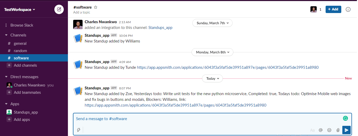The image size is (358, 136).
Task: Attach a file with paperclip icon
Action: point(338,130)
